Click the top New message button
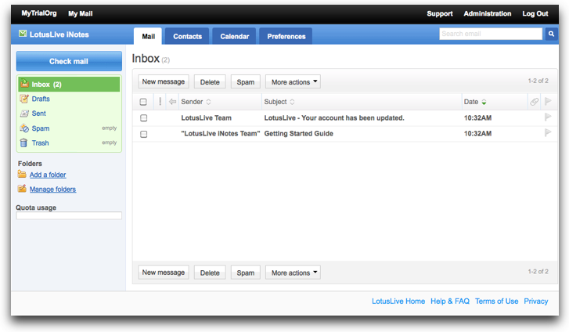Image resolution: width=569 pixels, height=332 pixels. [x=164, y=81]
